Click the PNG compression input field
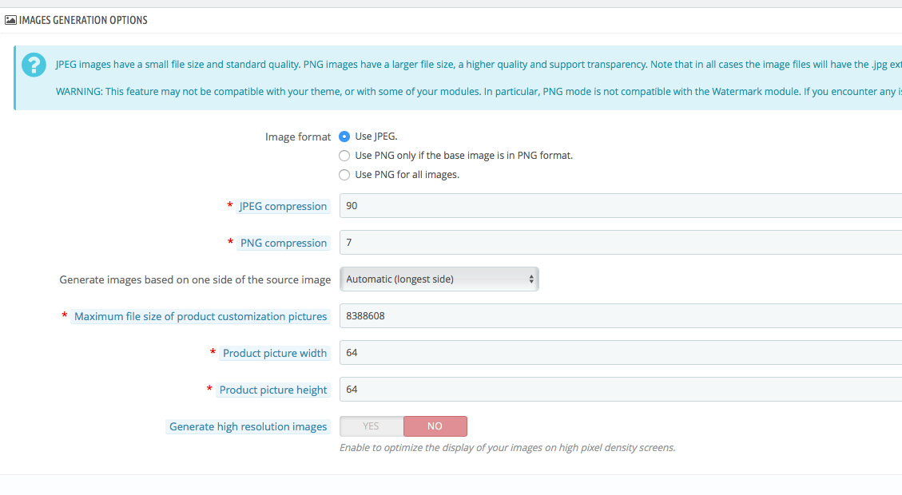Image resolution: width=902 pixels, height=495 pixels. pos(621,243)
